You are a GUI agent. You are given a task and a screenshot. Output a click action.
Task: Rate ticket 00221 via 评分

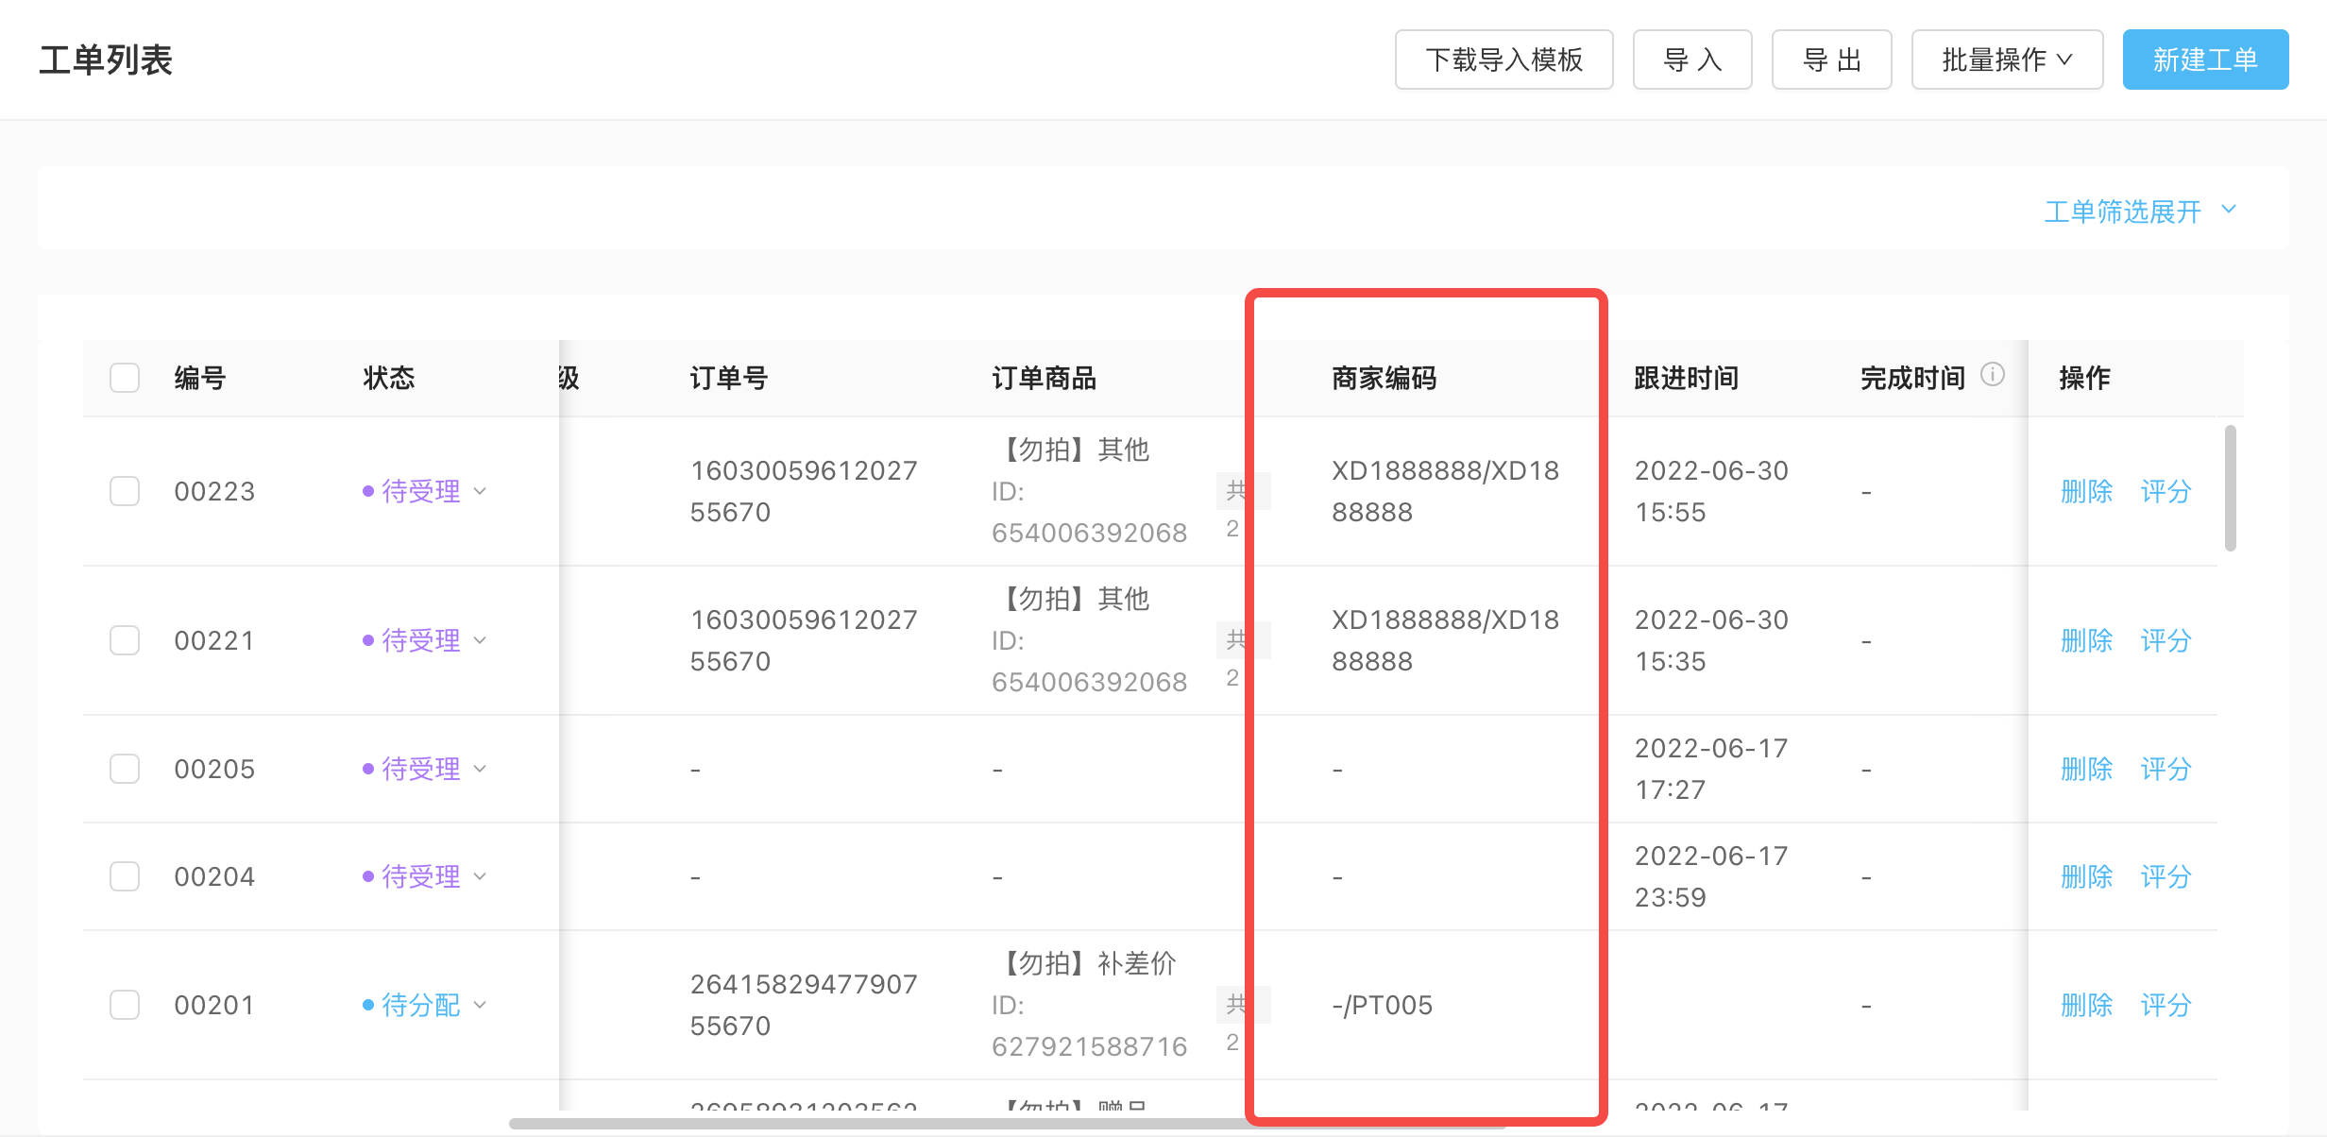2166,640
